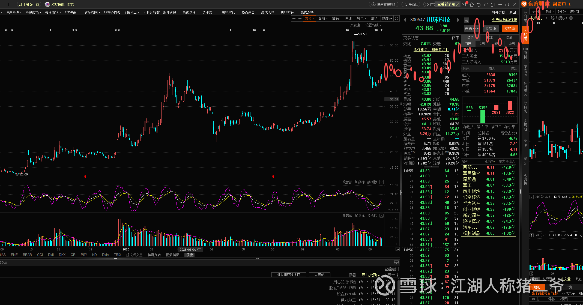
Task: Select the MACD-row KD indicator tab
Action: coord(94,255)
